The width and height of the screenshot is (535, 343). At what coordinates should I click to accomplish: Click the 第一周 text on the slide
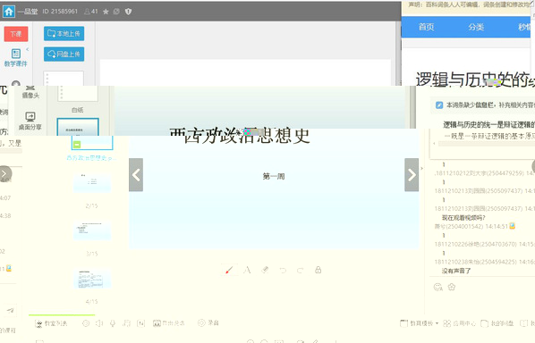(x=274, y=176)
